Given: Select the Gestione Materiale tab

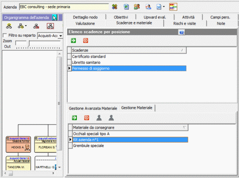Looking at the screenshot, I should click(137, 108).
